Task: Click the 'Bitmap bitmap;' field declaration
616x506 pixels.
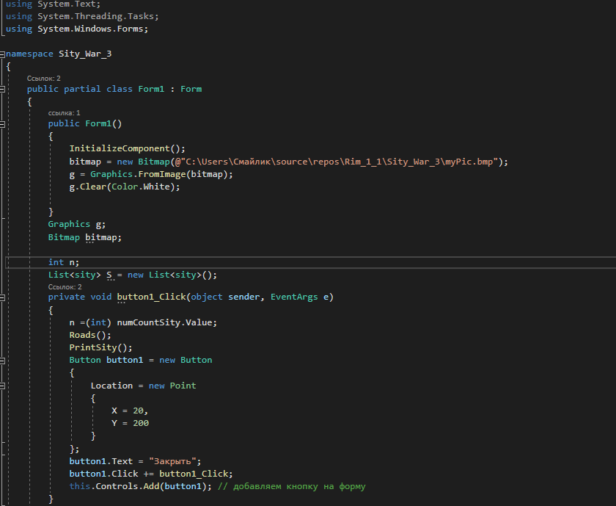Action: [85, 237]
